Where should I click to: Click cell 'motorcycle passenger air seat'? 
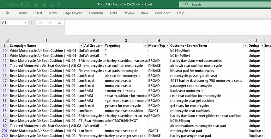pyautogui.click(x=209, y=76)
